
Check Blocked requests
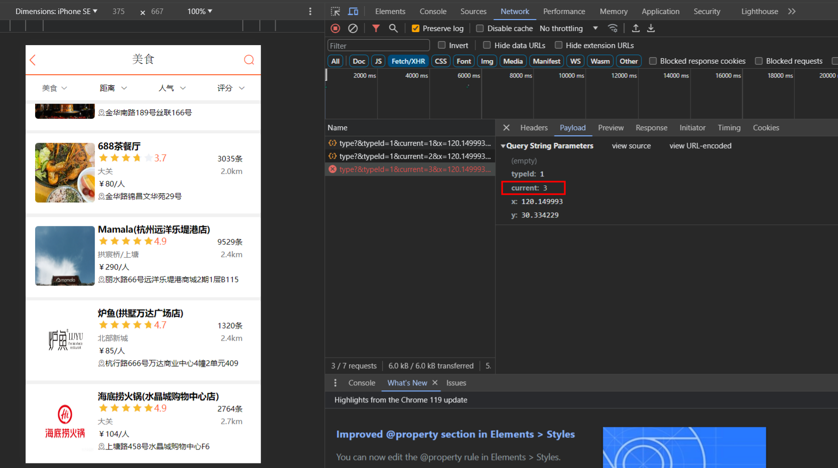point(759,61)
